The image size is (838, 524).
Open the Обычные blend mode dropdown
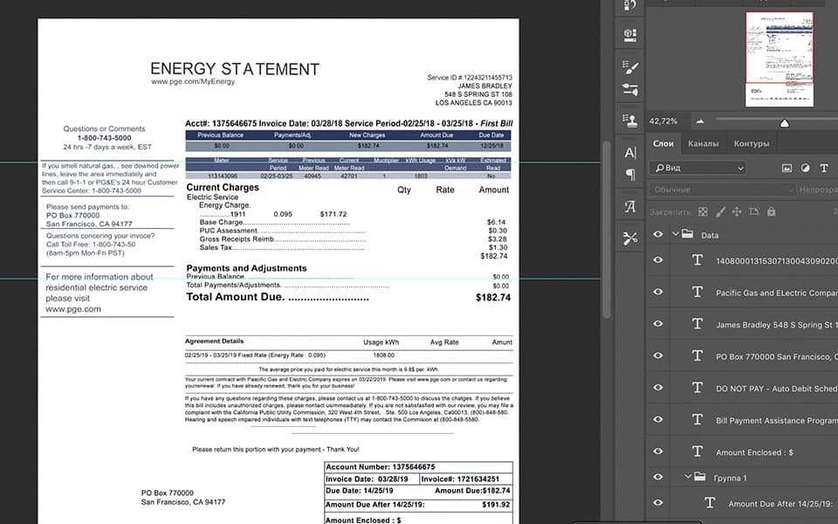(723, 190)
